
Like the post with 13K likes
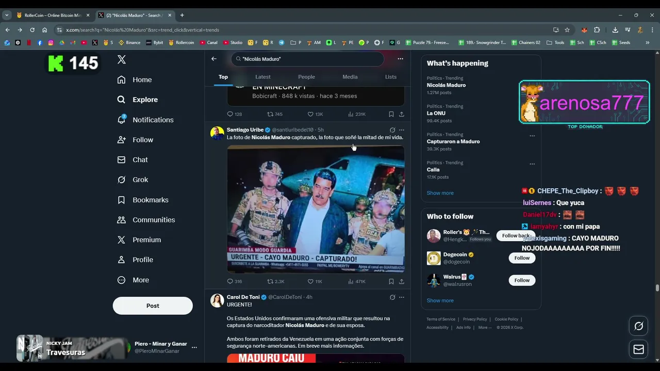(315, 114)
